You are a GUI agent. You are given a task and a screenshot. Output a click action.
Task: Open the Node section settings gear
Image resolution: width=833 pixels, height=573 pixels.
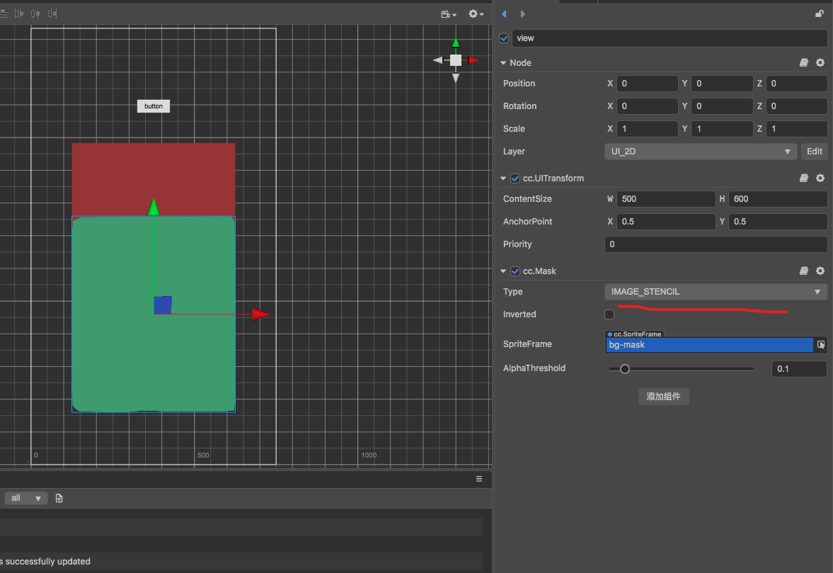[820, 63]
